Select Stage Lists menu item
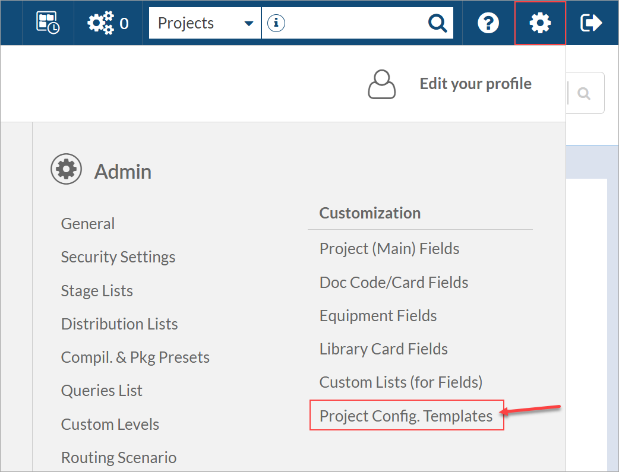 click(97, 291)
